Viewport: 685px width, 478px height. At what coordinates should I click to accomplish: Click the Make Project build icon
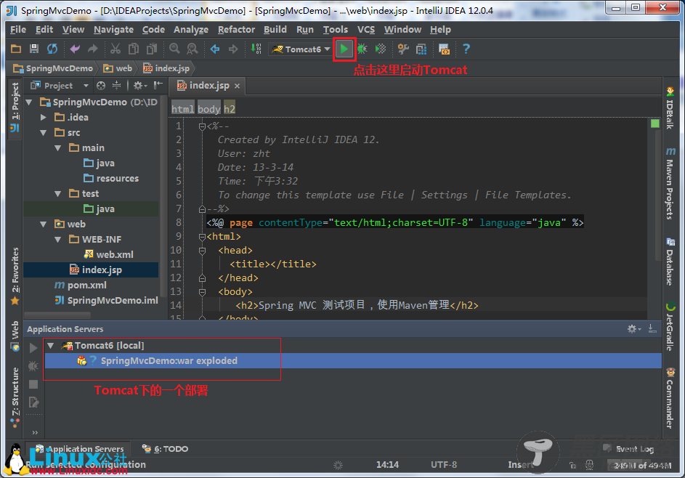256,49
